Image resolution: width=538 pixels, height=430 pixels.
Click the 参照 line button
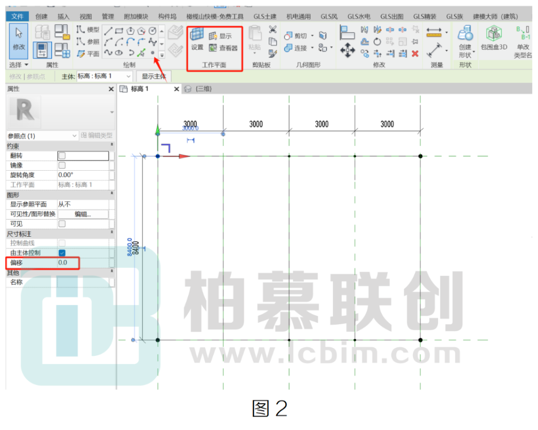click(x=88, y=41)
